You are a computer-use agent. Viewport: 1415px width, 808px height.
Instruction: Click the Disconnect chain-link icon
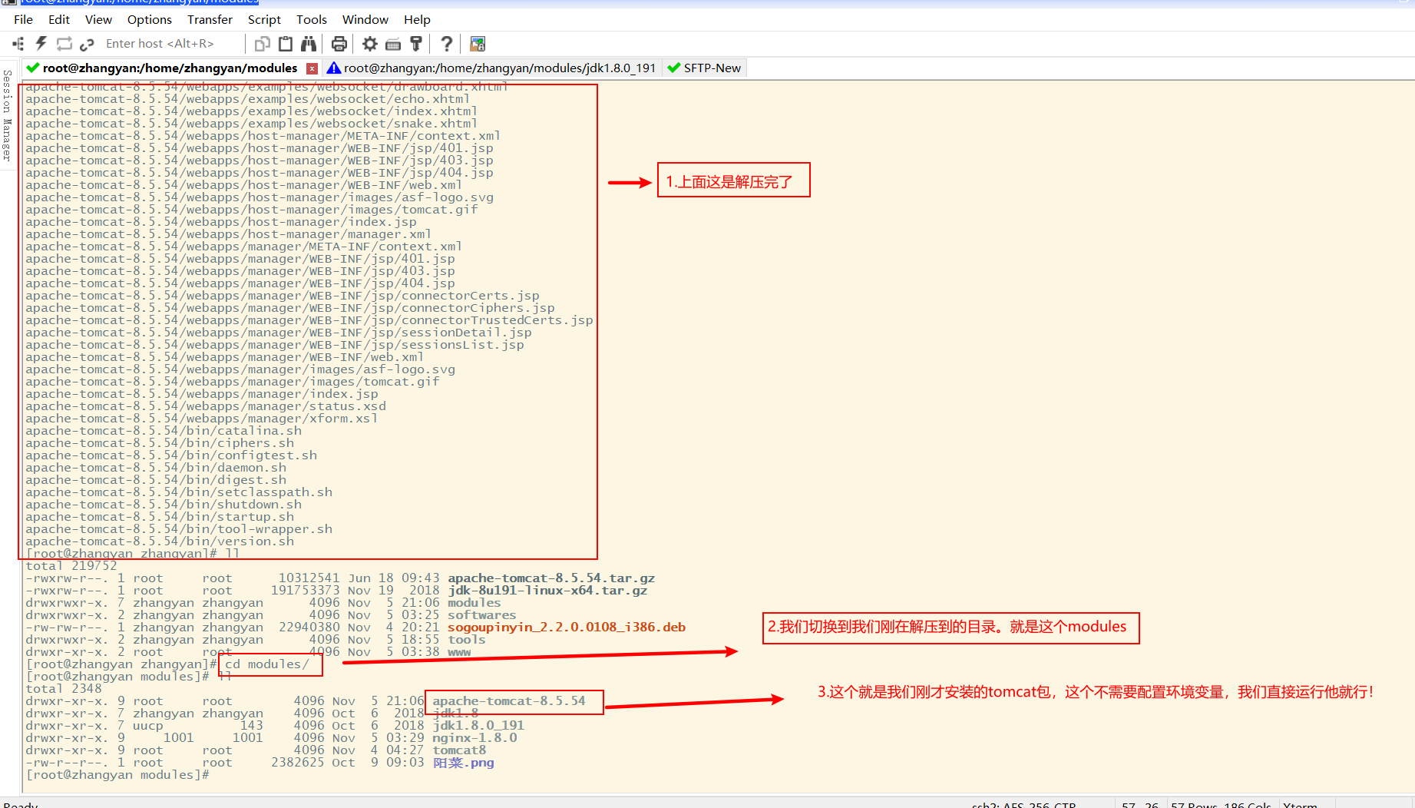87,44
